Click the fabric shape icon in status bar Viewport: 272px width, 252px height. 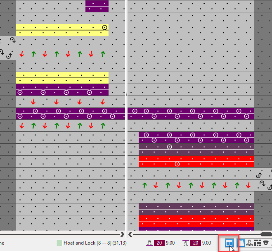240,243
